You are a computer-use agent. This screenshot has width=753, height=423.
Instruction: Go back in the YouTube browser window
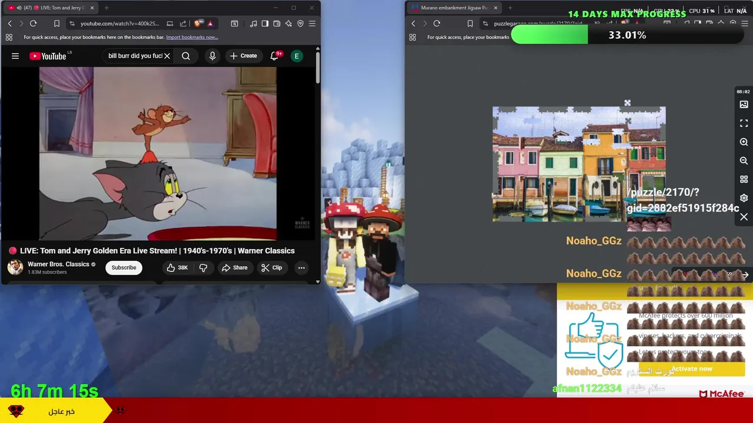pyautogui.click(x=9, y=23)
